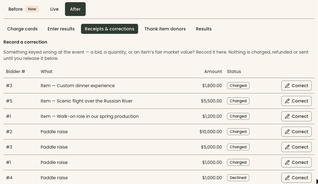The image size is (318, 184).
Task: Go to the Enter results sub-tab
Action: coord(61,29)
